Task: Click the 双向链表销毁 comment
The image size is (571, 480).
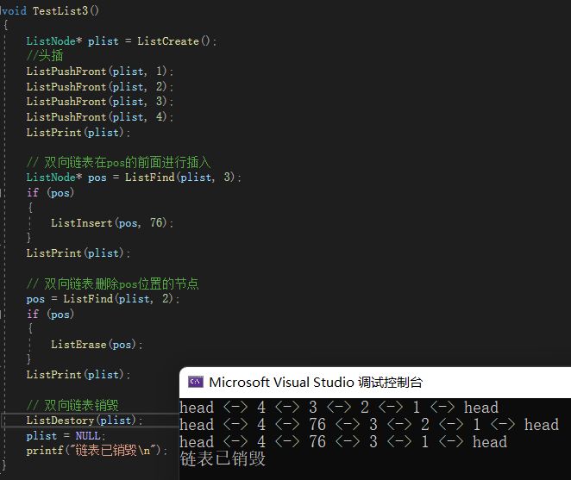Action: [x=72, y=405]
